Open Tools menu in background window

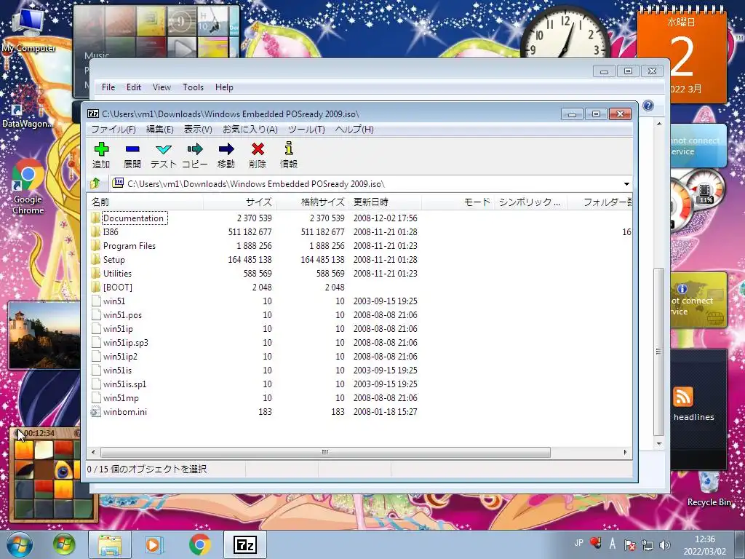pos(193,87)
